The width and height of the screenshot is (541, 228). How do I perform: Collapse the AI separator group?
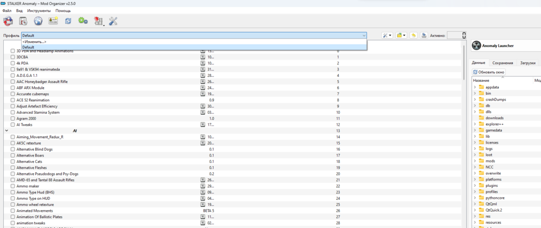tap(6, 131)
